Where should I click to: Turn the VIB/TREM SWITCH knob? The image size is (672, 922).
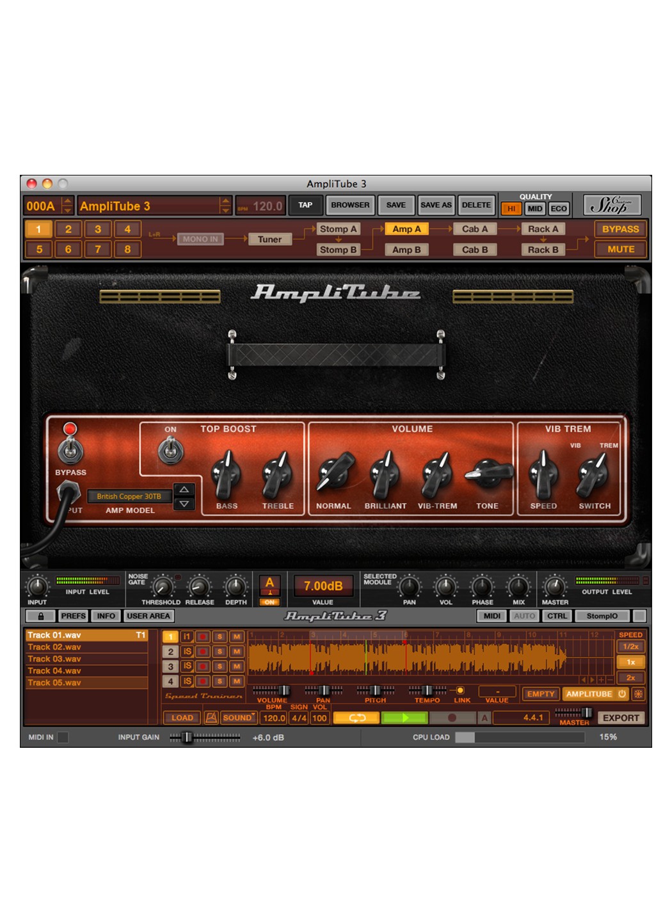pos(593,475)
